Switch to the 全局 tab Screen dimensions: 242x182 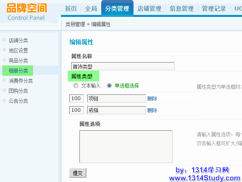click(x=91, y=9)
